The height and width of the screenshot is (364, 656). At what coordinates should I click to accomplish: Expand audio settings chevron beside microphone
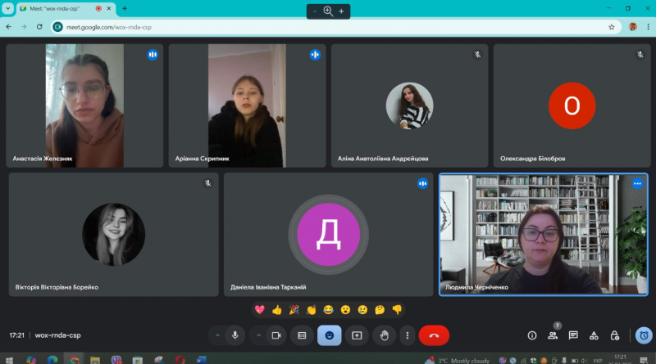[x=217, y=335]
